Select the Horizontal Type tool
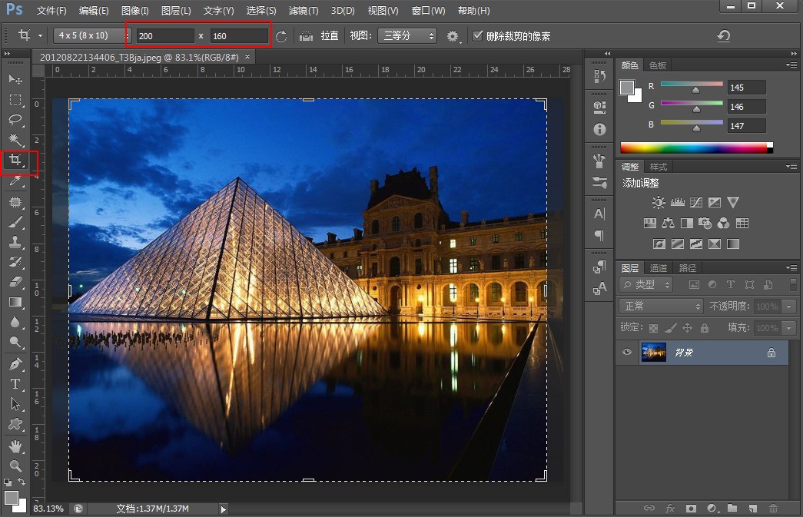Image resolution: width=803 pixels, height=517 pixels. point(15,383)
